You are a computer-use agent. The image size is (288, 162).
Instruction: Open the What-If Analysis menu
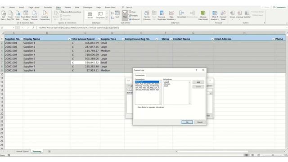click(215, 15)
